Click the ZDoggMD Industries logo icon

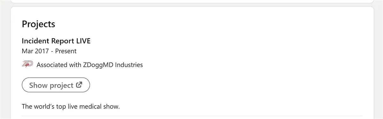27,64
